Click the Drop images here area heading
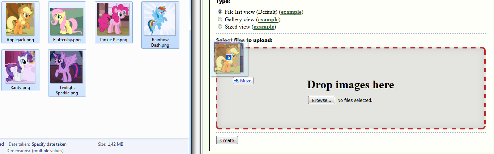The width and height of the screenshot is (494, 154). click(x=350, y=85)
